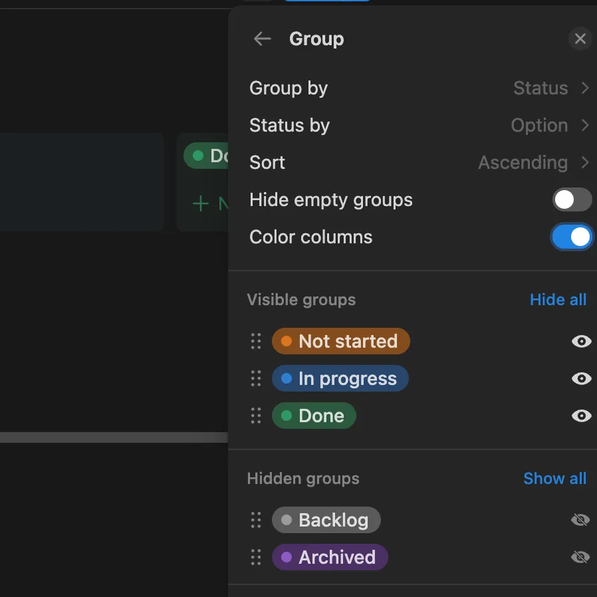Click the Status by label
Viewport: 597px width, 597px height.
[x=289, y=125]
